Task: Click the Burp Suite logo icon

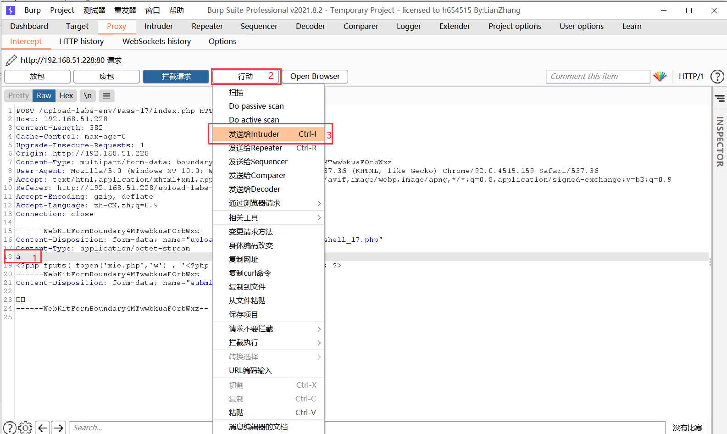Action: pos(11,10)
